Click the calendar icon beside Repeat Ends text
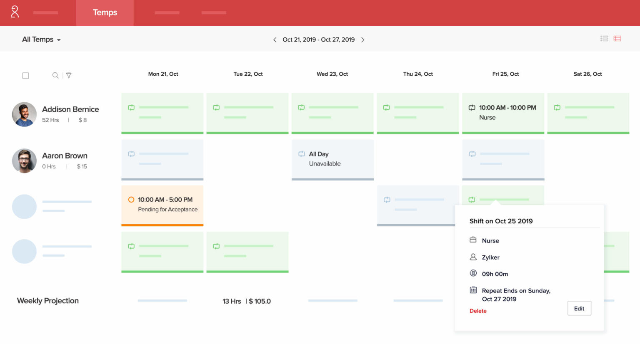Image resolution: width=640 pixels, height=344 pixels. point(473,290)
